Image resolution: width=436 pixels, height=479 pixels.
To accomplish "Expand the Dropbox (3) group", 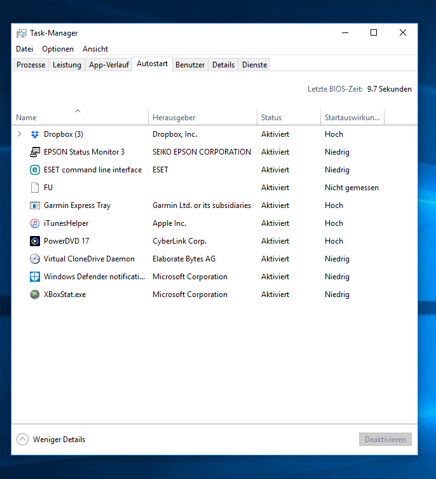I will pyautogui.click(x=20, y=134).
